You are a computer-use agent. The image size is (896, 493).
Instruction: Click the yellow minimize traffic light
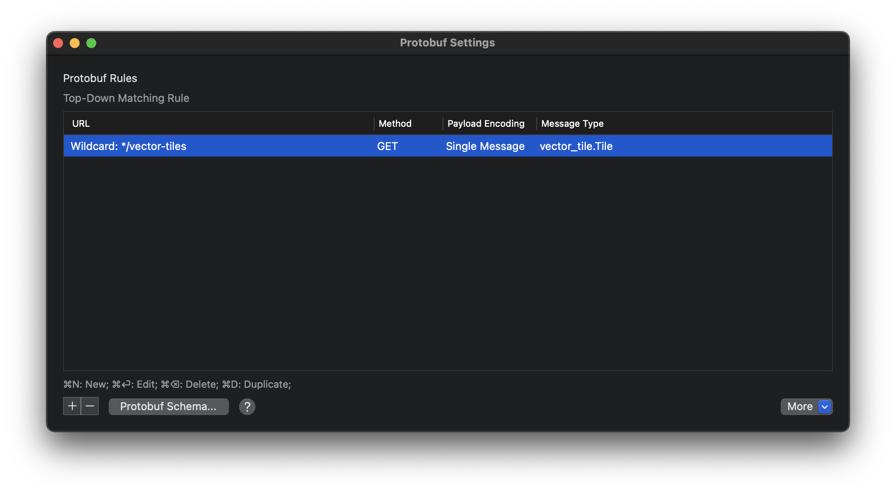(x=75, y=43)
